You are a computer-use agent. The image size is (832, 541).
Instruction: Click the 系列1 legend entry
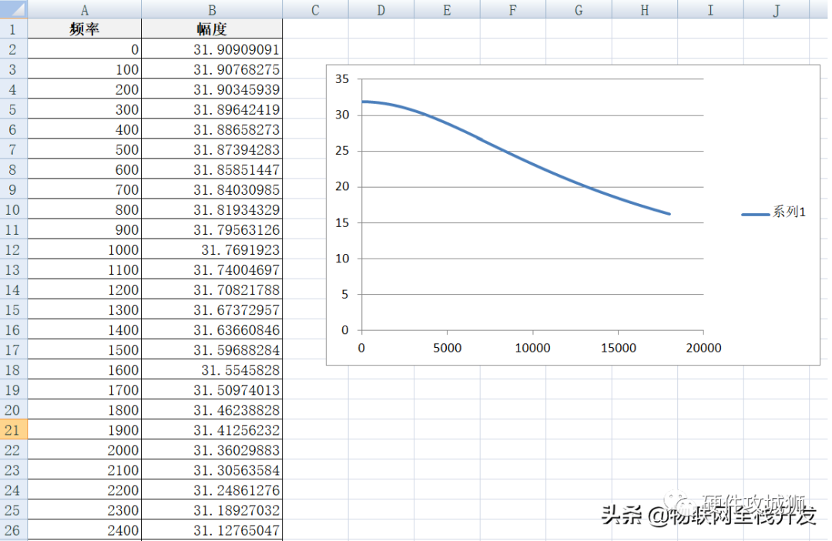[x=773, y=212]
